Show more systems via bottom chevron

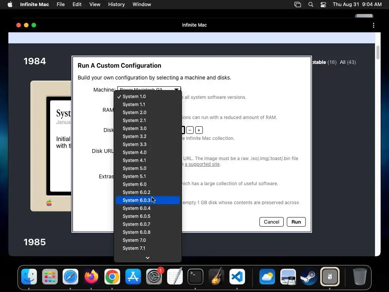point(148,258)
